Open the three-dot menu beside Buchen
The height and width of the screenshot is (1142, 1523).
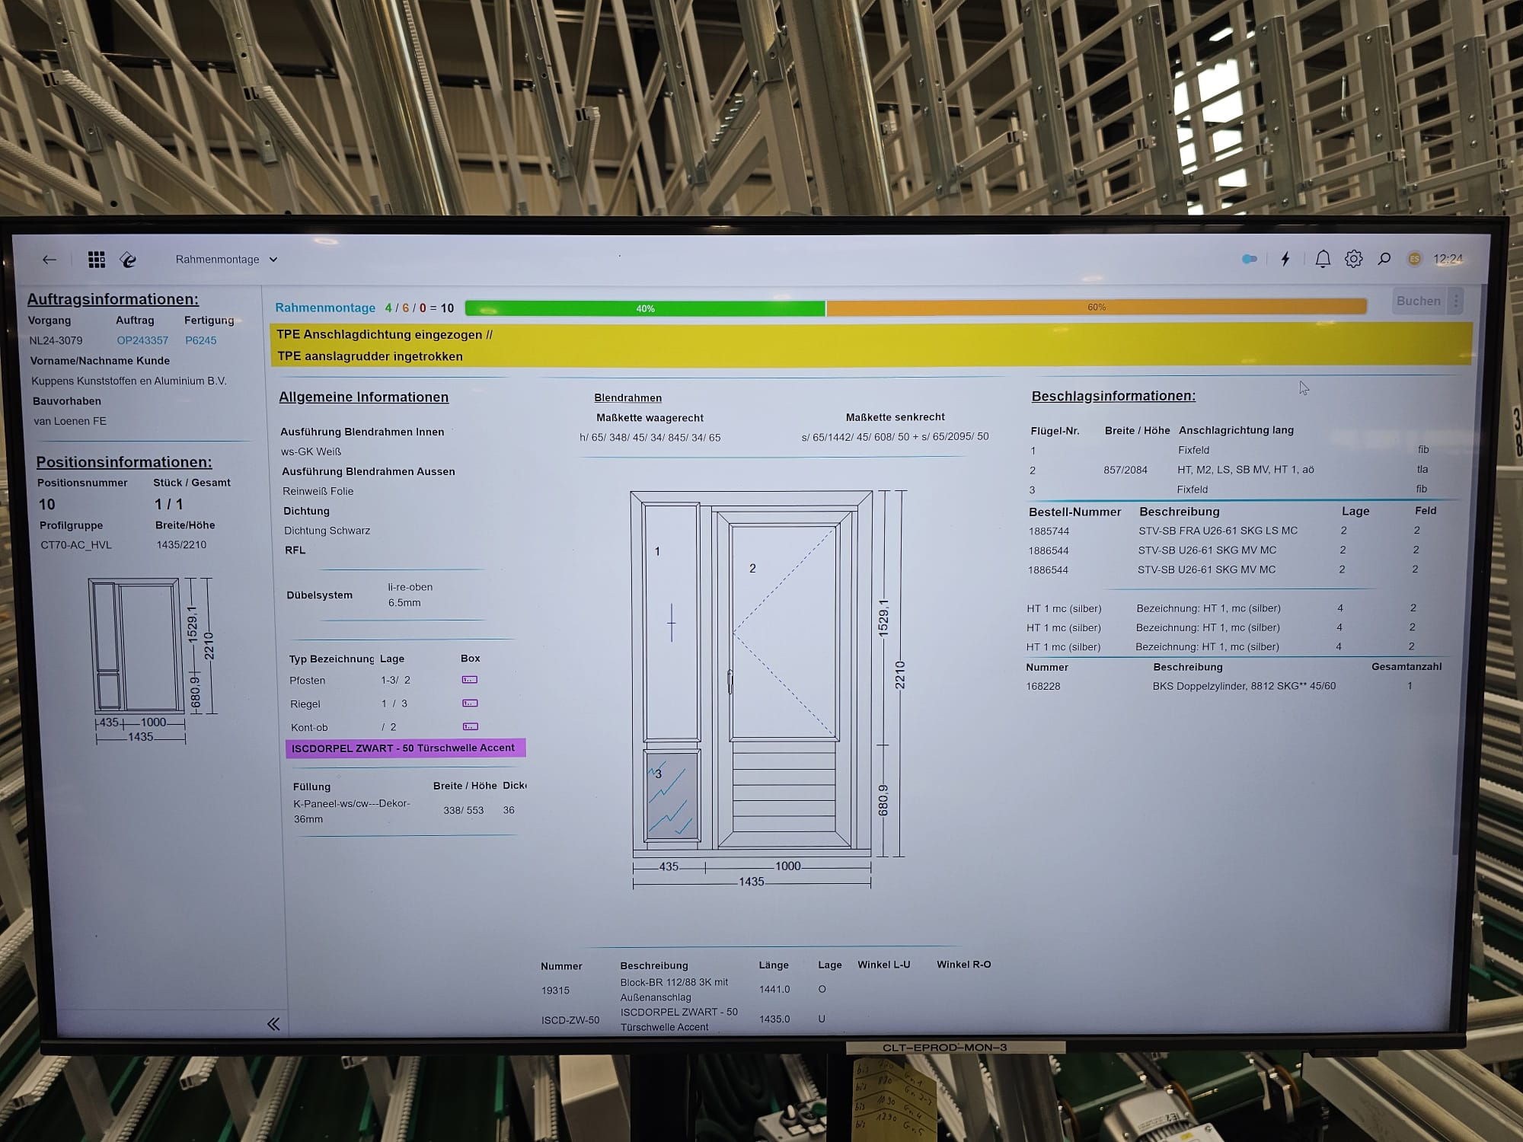1456,301
